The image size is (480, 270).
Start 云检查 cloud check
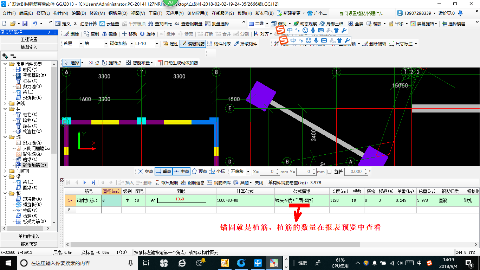pos(109,24)
